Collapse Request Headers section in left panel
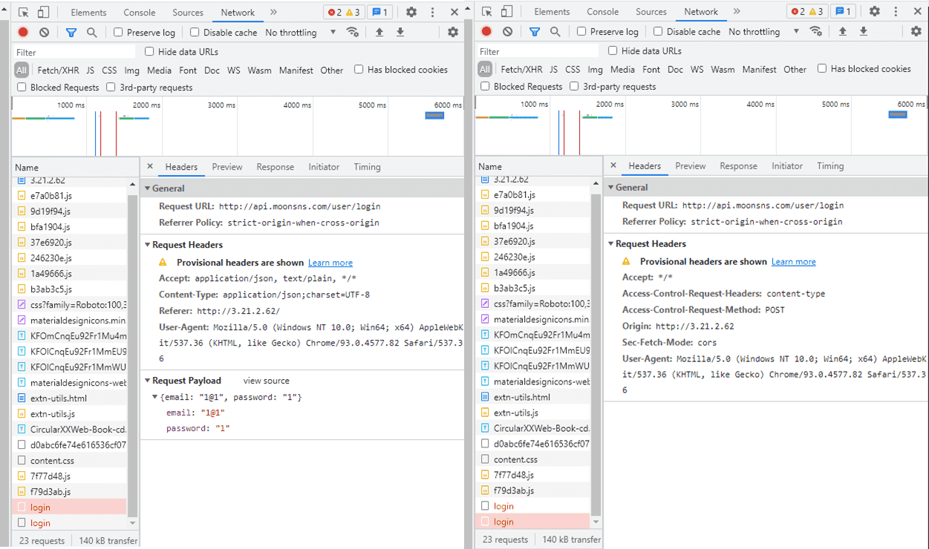Image resolution: width=929 pixels, height=549 pixels. [147, 245]
